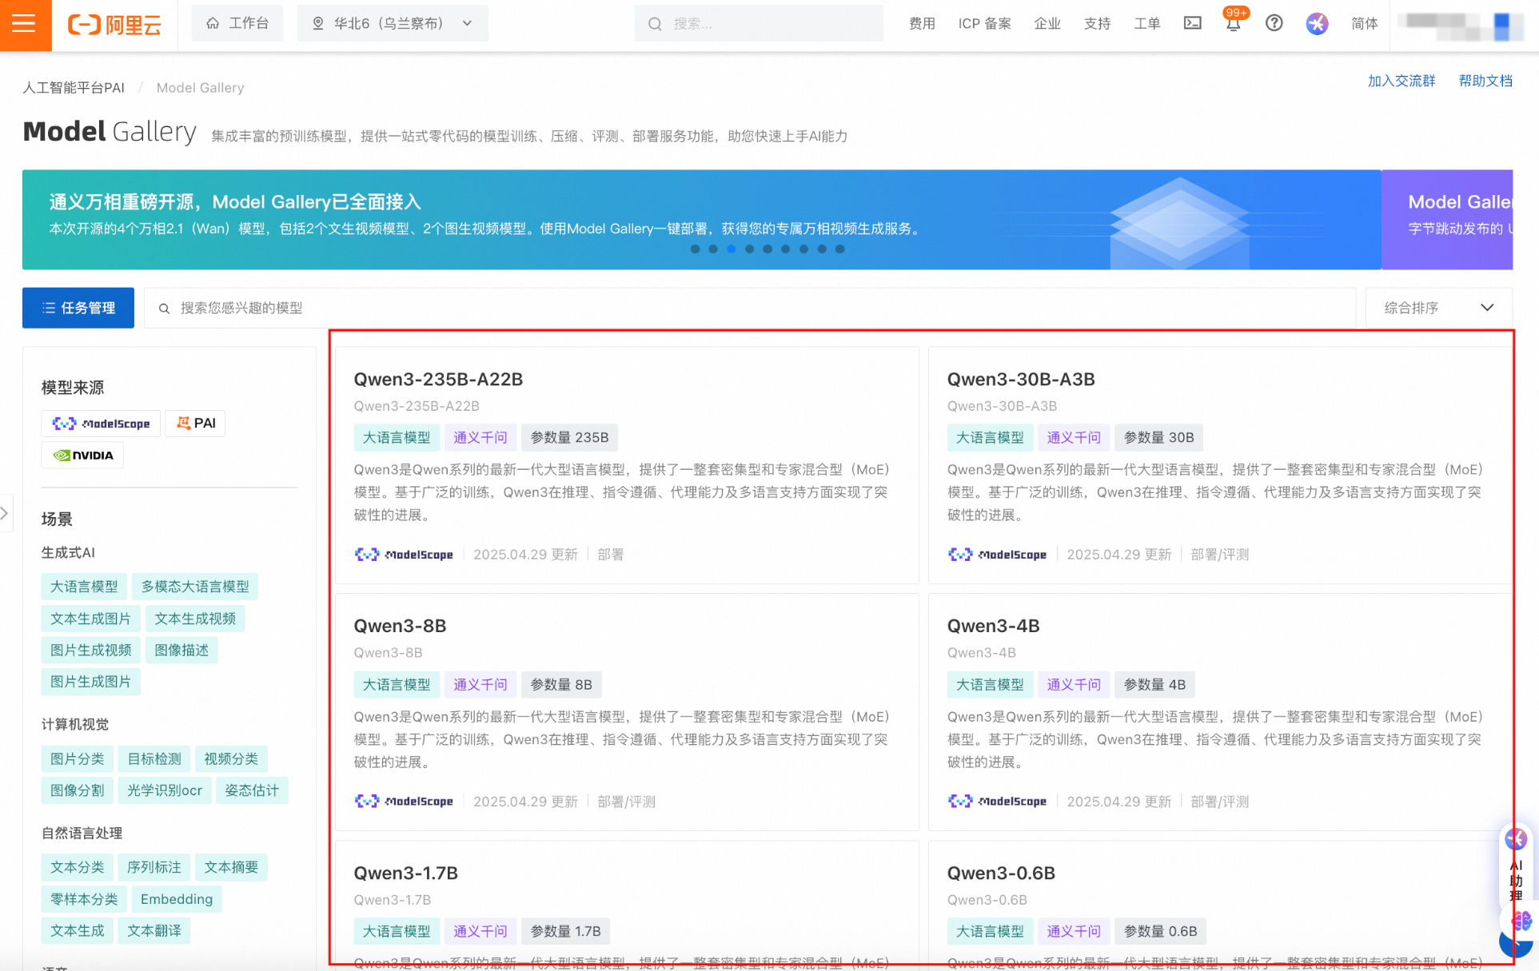Open the 综合排序 sort dropdown
This screenshot has width=1539, height=971.
point(1438,308)
